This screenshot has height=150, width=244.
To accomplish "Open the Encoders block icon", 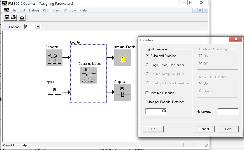I will tap(54, 58).
